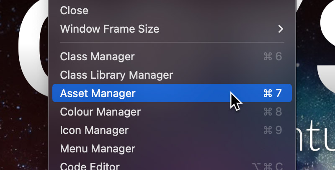Click the ⌘9 shortcut beside Icon Manager
This screenshot has height=170, width=335.
[273, 131]
